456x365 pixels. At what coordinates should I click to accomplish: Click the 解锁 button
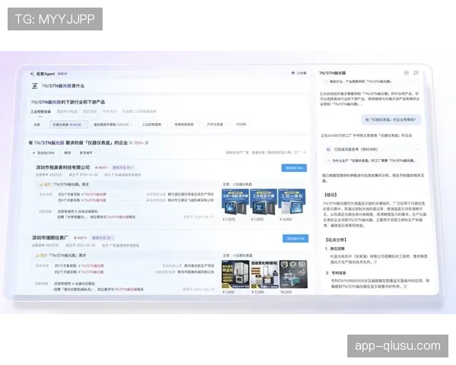(67, 153)
